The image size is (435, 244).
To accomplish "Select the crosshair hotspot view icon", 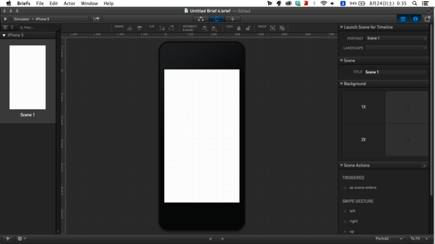I will [233, 19].
